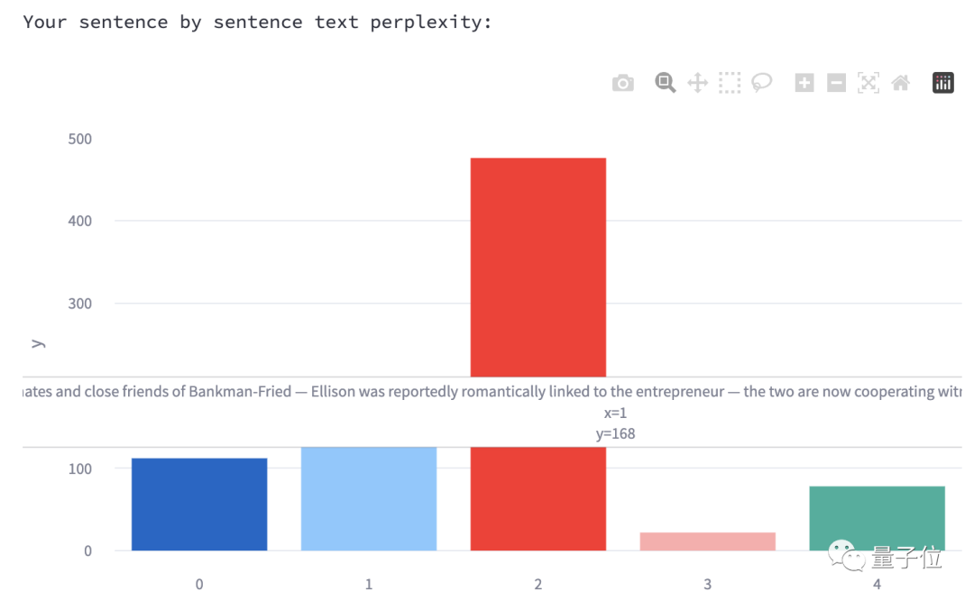Click the rotated y axis title
This screenshot has width=974, height=600.
point(38,343)
